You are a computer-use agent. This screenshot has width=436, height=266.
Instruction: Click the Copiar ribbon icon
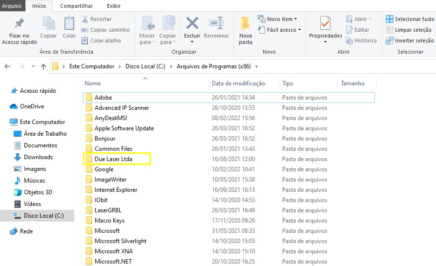(x=48, y=23)
